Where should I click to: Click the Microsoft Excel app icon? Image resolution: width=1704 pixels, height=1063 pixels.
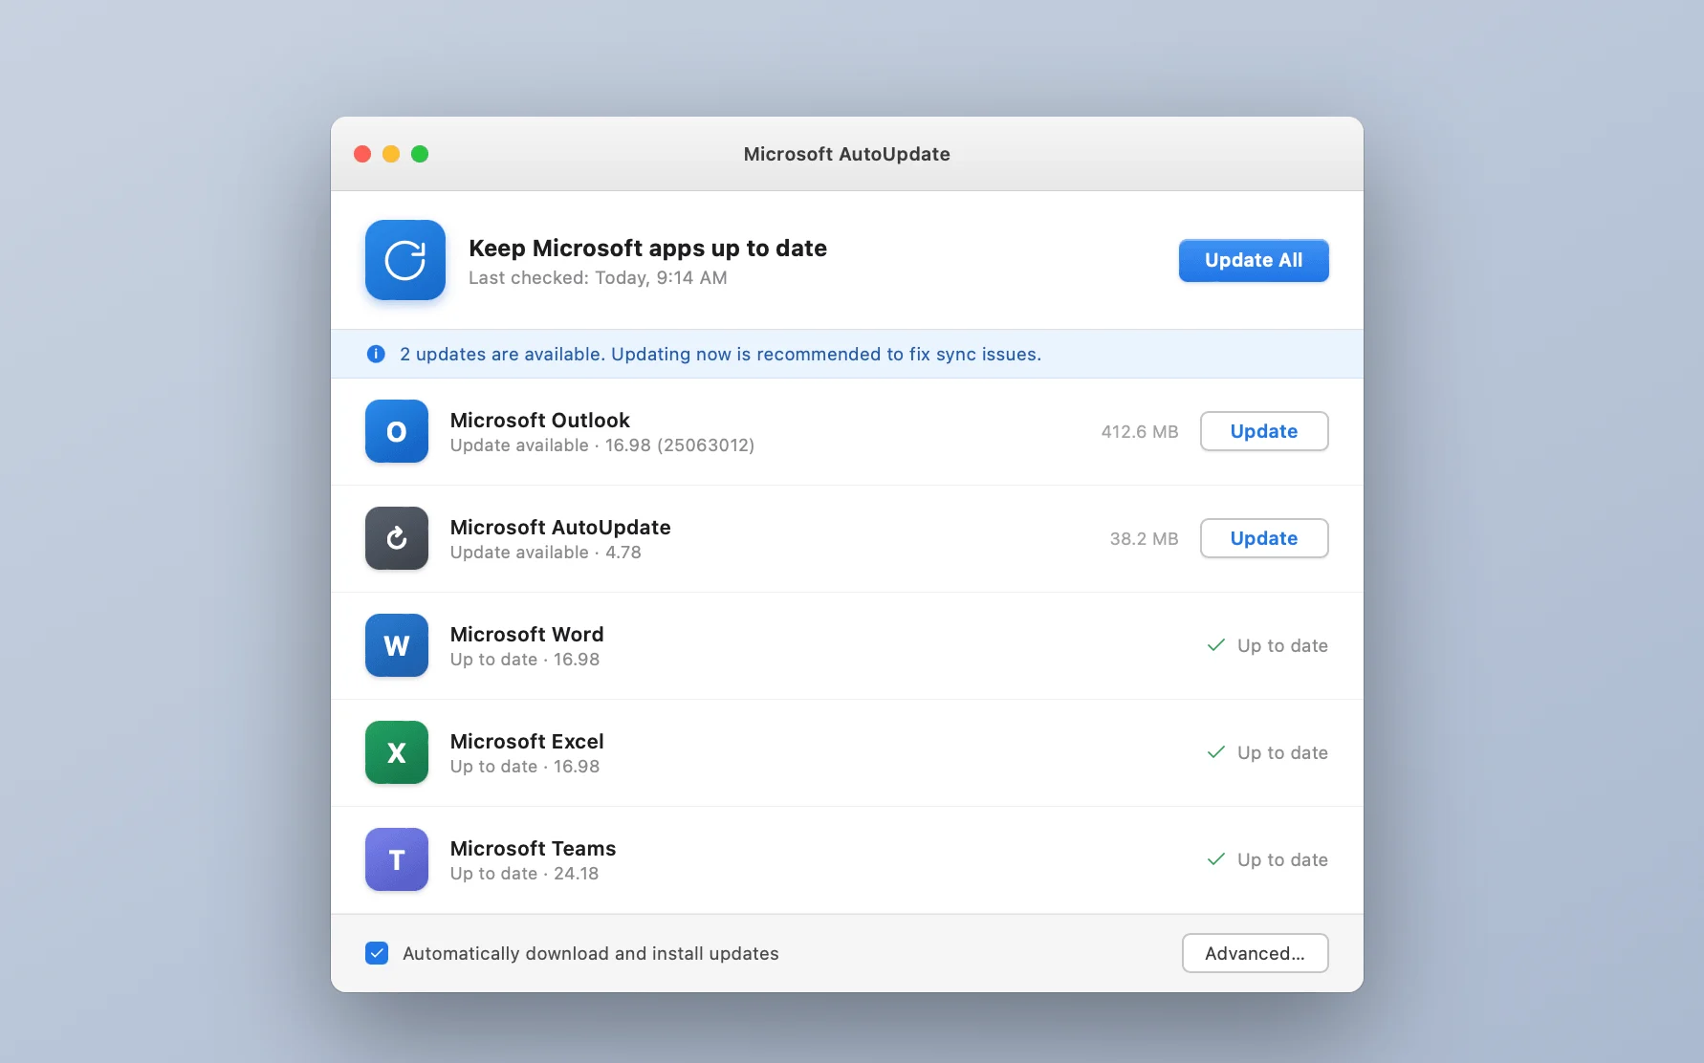tap(397, 752)
